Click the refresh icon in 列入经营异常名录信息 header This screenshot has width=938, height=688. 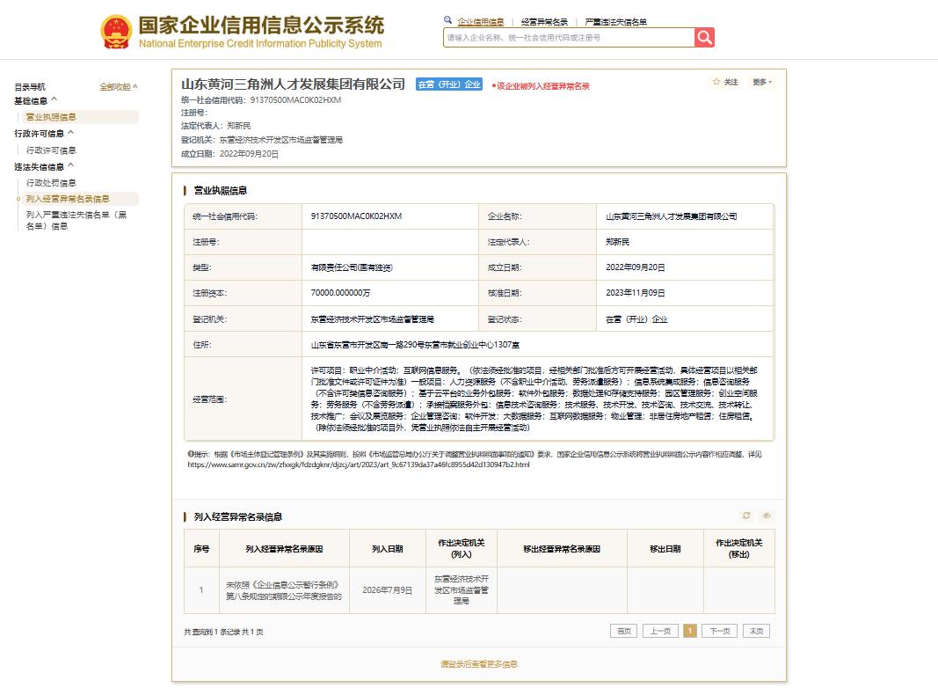746,516
